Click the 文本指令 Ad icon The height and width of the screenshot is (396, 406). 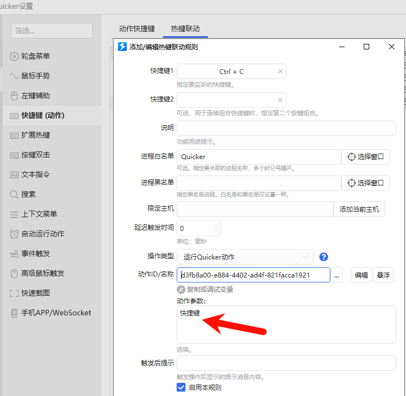pos(14,175)
